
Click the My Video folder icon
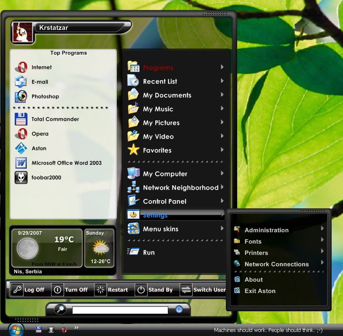click(133, 136)
